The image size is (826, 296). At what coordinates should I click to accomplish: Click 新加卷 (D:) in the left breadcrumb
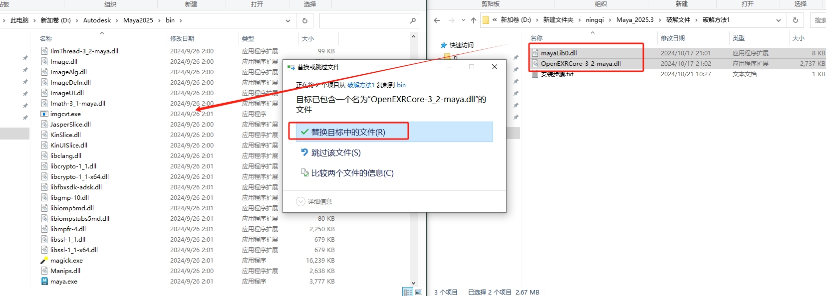click(55, 20)
